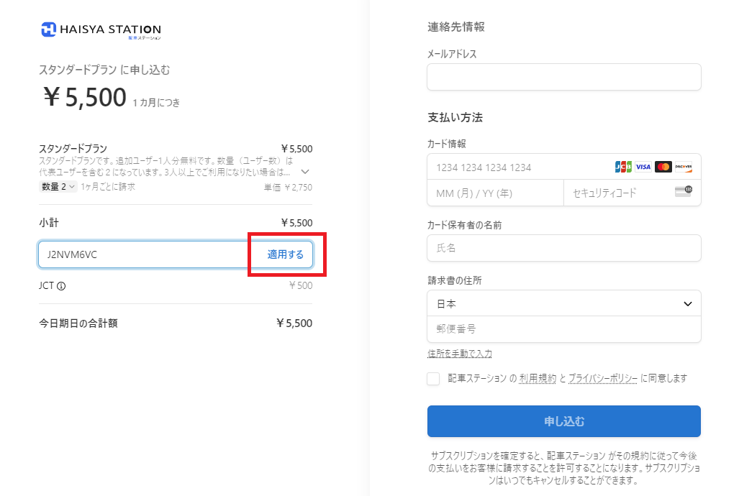Focus the card number field
Image resolution: width=739 pixels, height=496 pixels.
click(518, 167)
